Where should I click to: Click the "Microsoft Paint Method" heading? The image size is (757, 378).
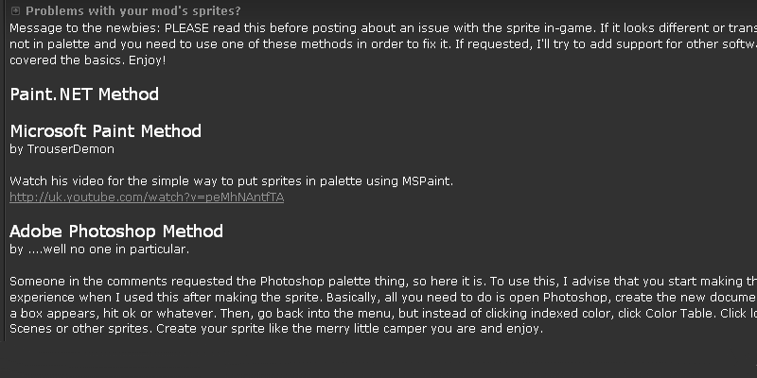pos(105,130)
